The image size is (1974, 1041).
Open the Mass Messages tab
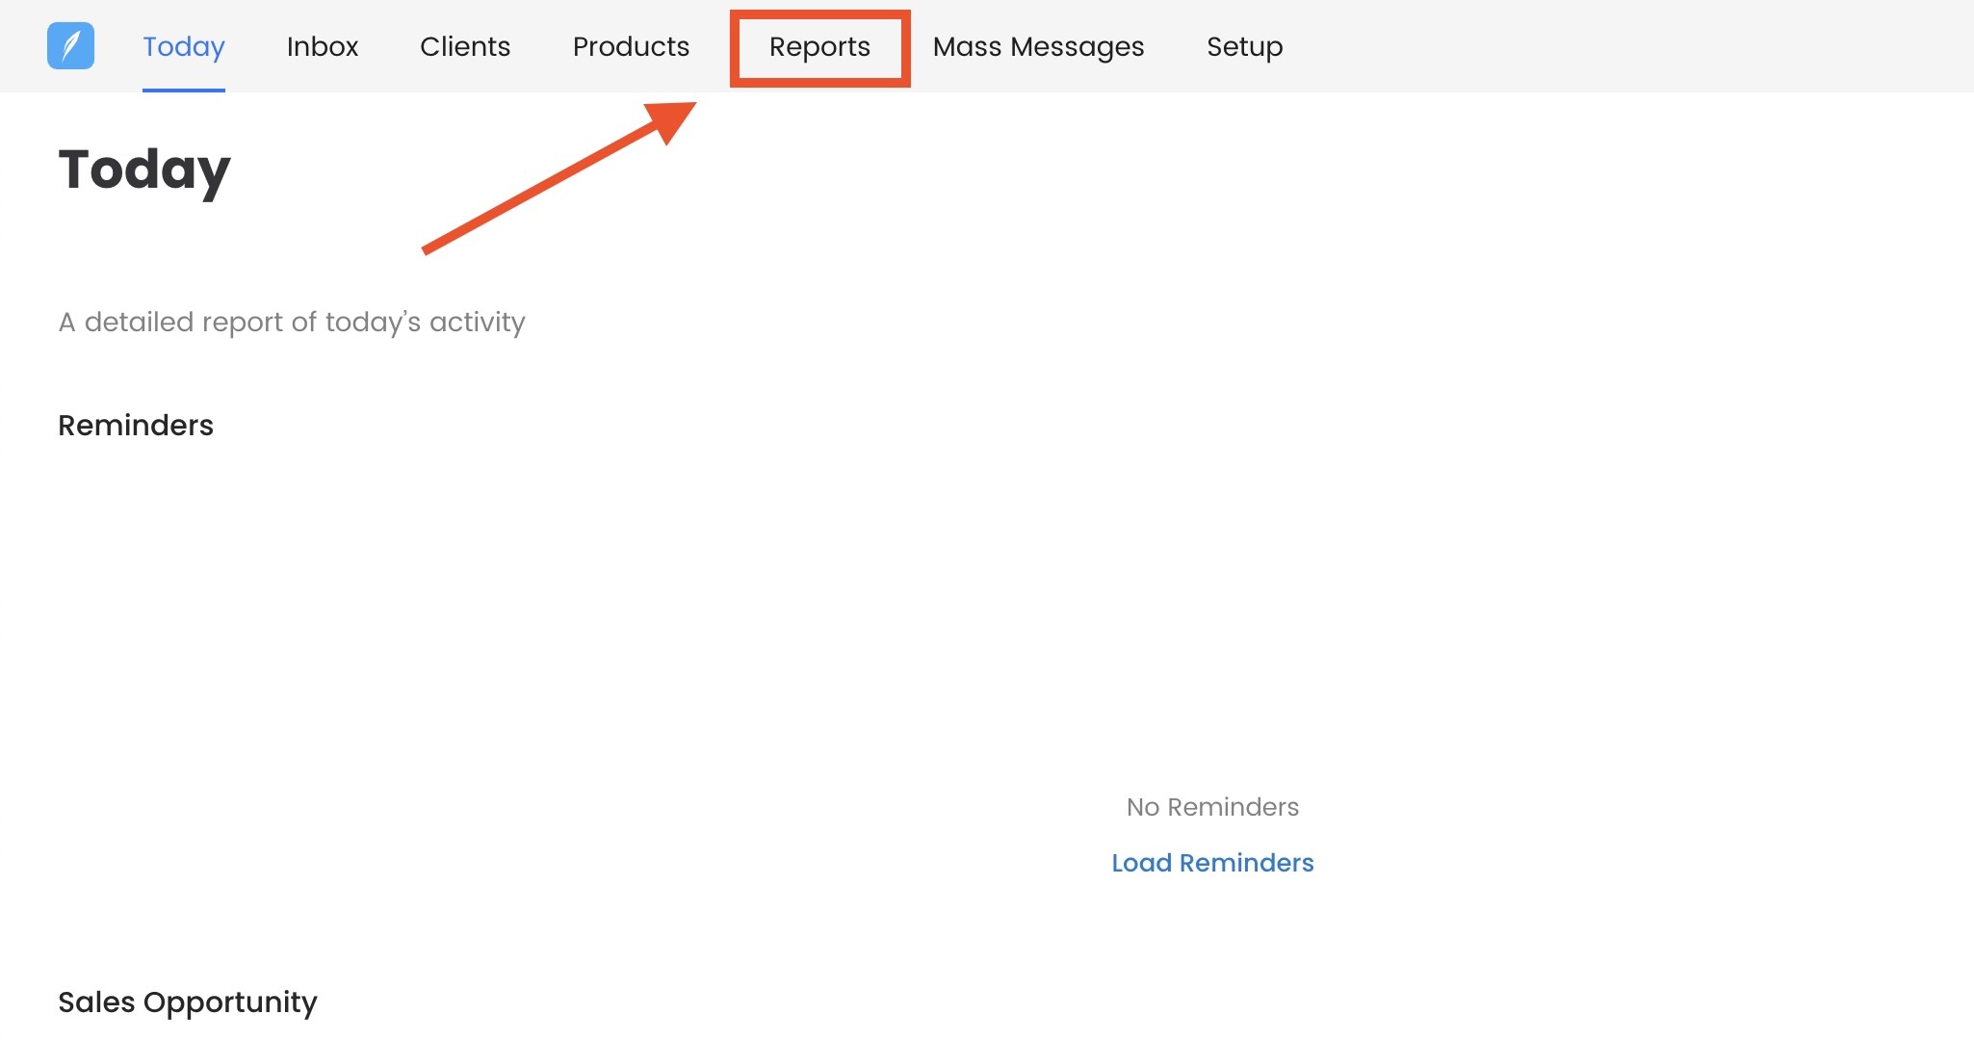coord(1038,46)
